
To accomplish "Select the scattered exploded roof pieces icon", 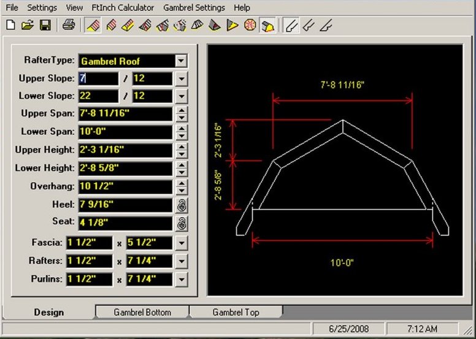I will pos(180,25).
